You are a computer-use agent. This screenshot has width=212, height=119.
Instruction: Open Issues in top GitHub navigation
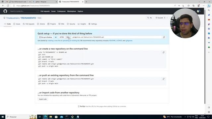pyautogui.click(x=53, y=11)
